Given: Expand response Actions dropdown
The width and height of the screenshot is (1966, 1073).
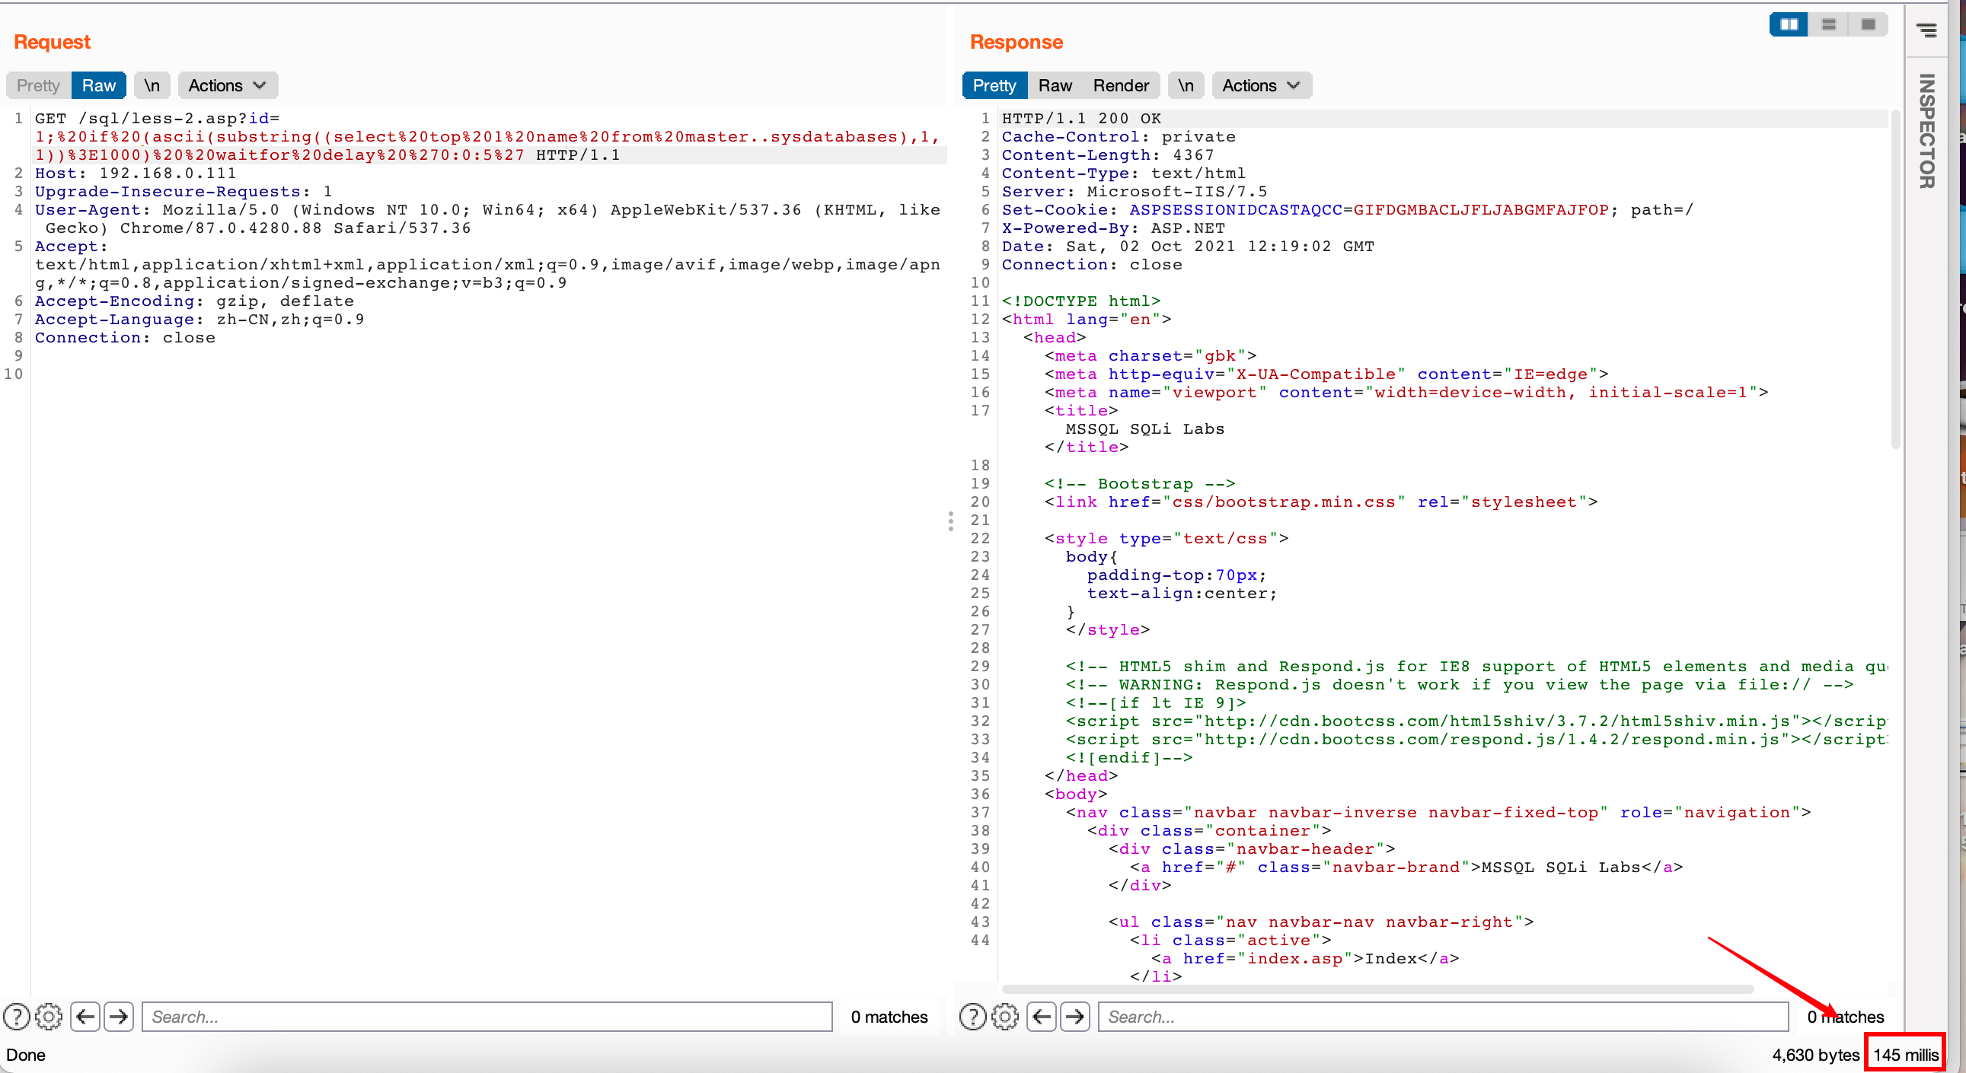Looking at the screenshot, I should [1261, 85].
